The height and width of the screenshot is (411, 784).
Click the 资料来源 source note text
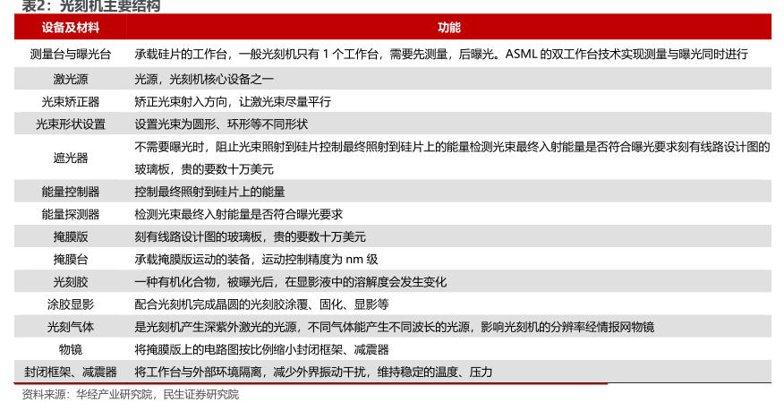click(130, 394)
